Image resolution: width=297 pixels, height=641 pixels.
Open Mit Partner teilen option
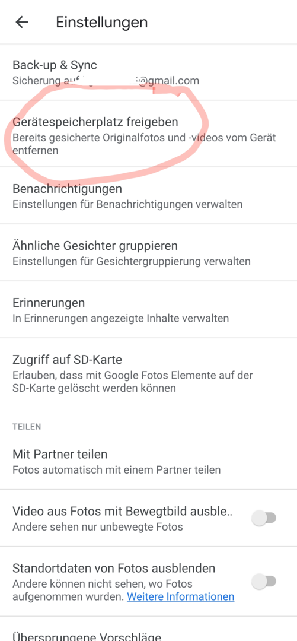[x=148, y=461]
